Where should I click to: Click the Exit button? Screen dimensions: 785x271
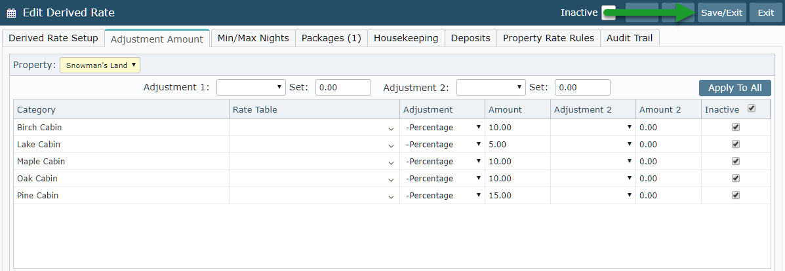765,13
